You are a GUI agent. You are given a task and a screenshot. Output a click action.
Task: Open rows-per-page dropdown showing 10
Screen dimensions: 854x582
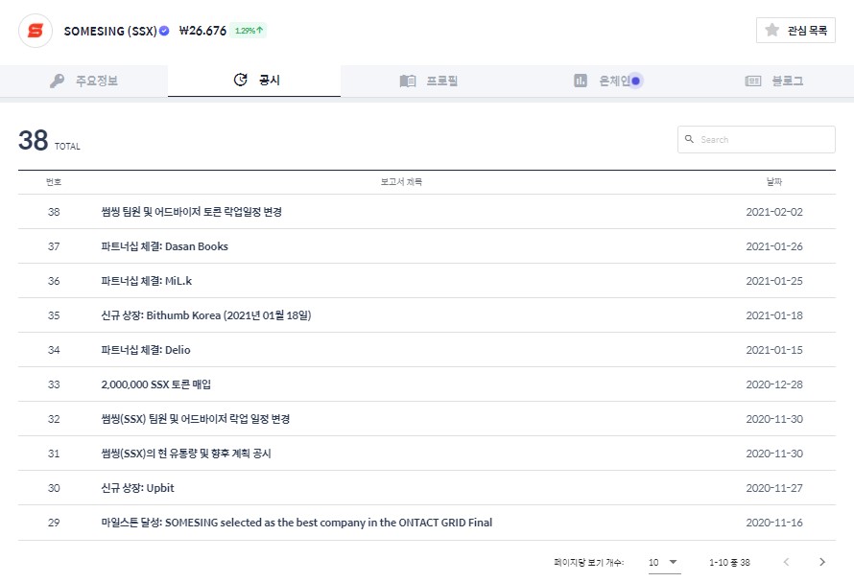tap(664, 563)
